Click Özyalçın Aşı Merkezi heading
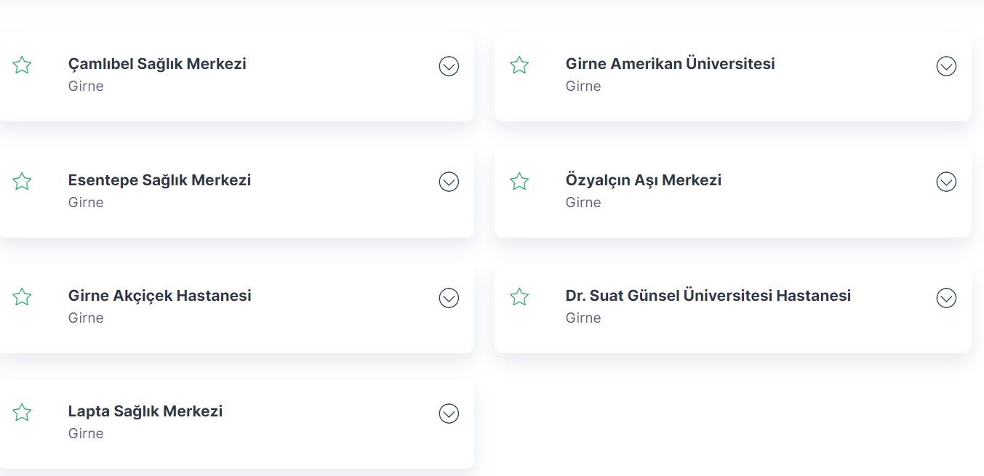This screenshot has width=984, height=476. click(x=644, y=180)
